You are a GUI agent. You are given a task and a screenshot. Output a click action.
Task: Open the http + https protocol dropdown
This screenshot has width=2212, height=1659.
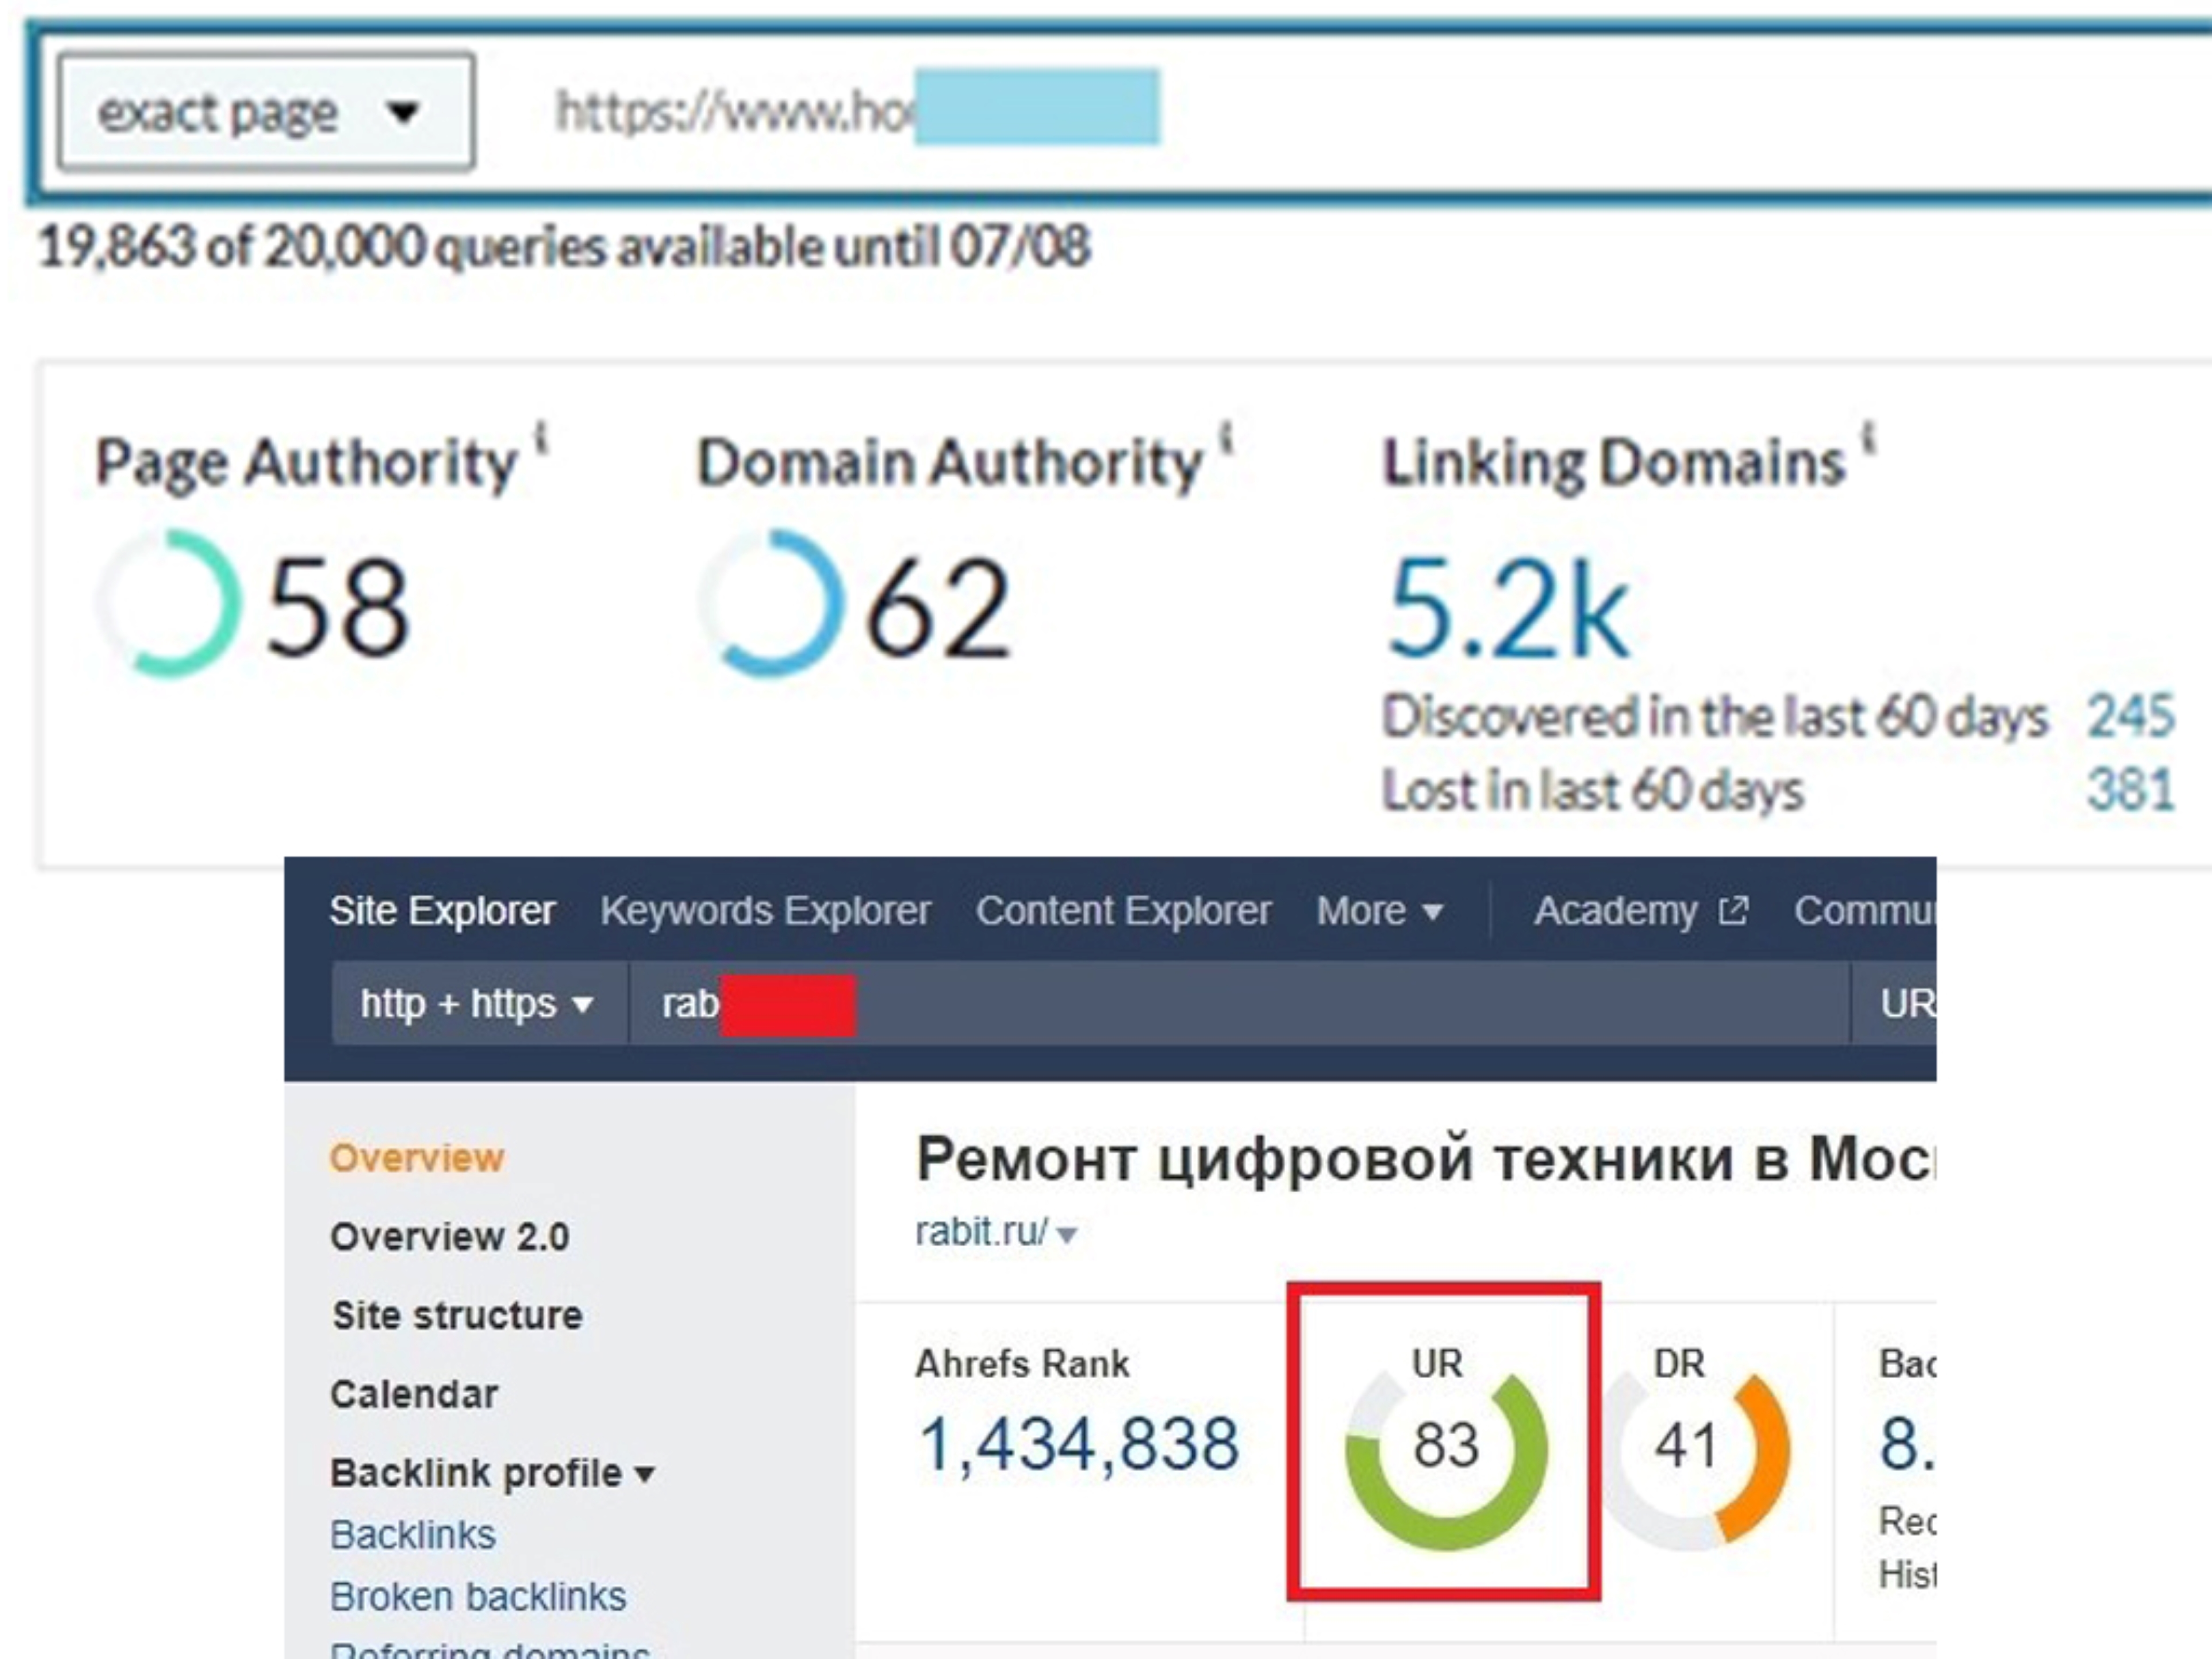coord(478,1003)
